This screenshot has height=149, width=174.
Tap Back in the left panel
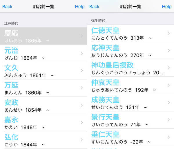point(8,7)
